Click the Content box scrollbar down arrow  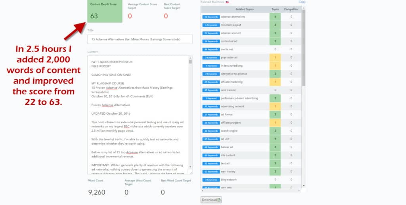point(190,167)
